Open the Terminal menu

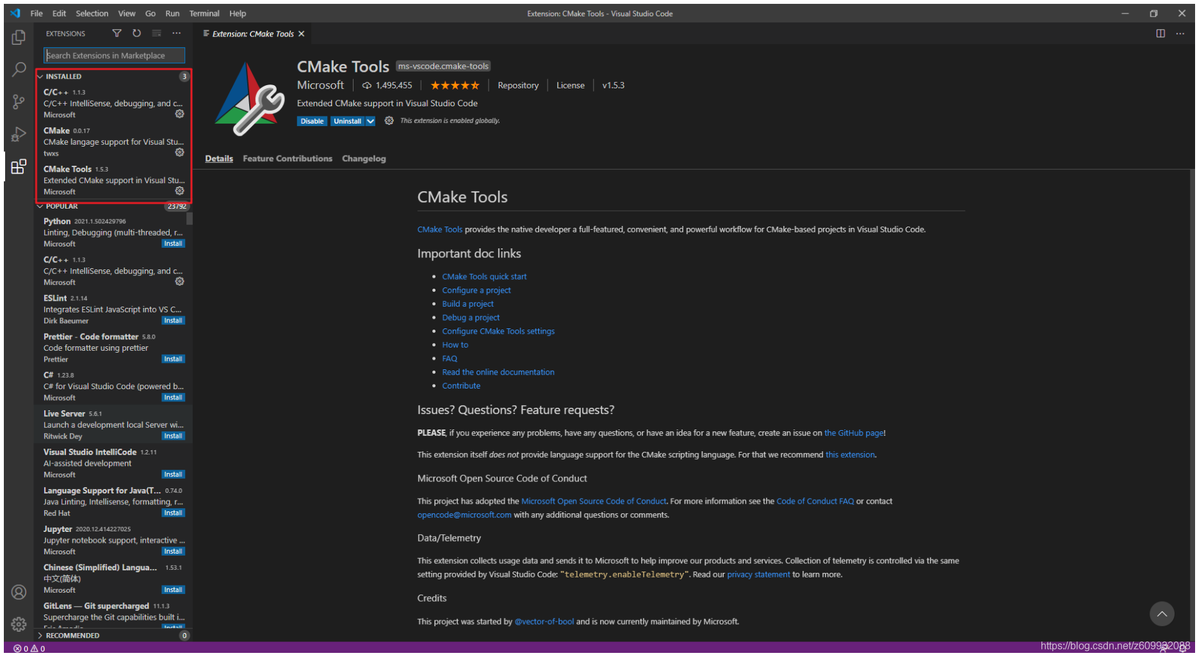click(x=204, y=13)
